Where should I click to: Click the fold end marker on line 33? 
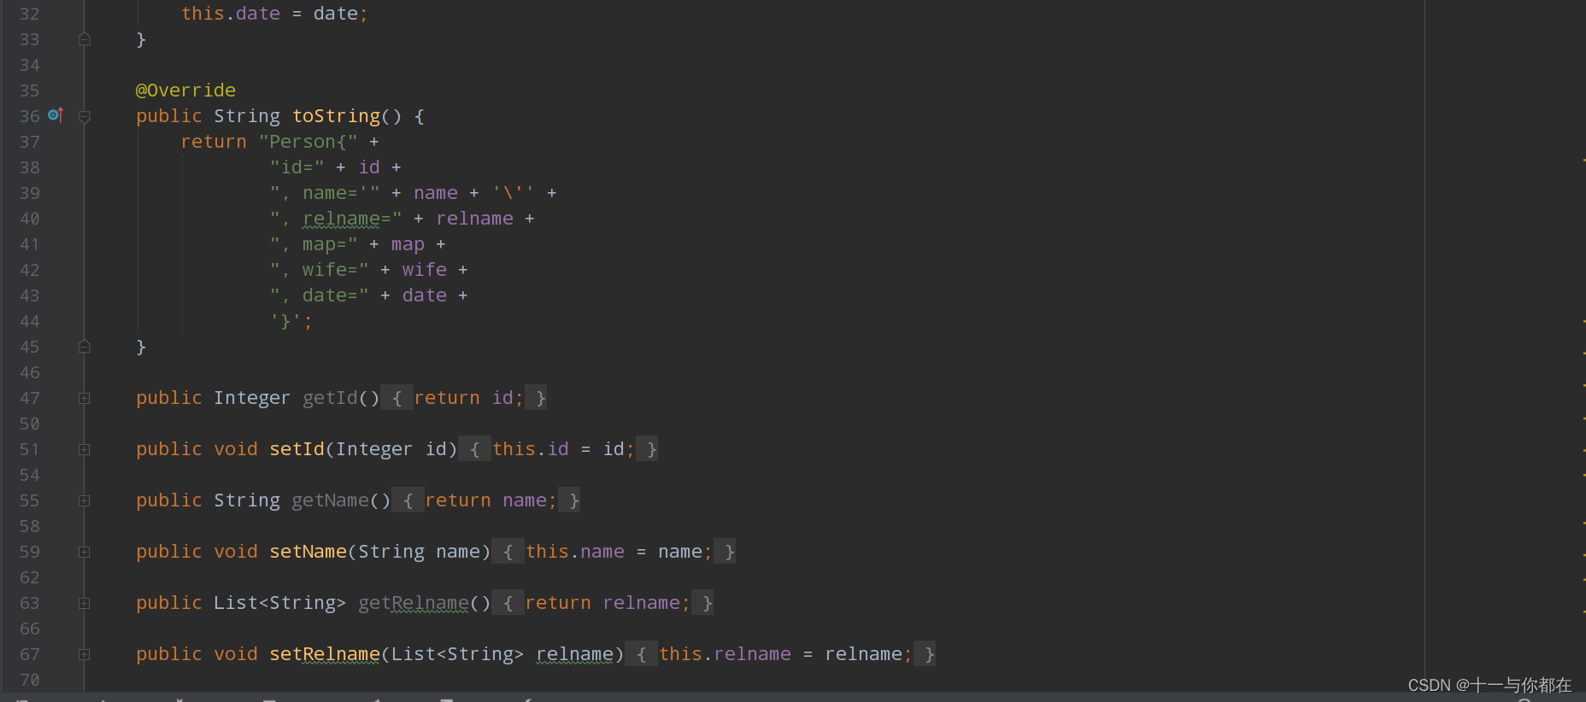pyautogui.click(x=85, y=39)
